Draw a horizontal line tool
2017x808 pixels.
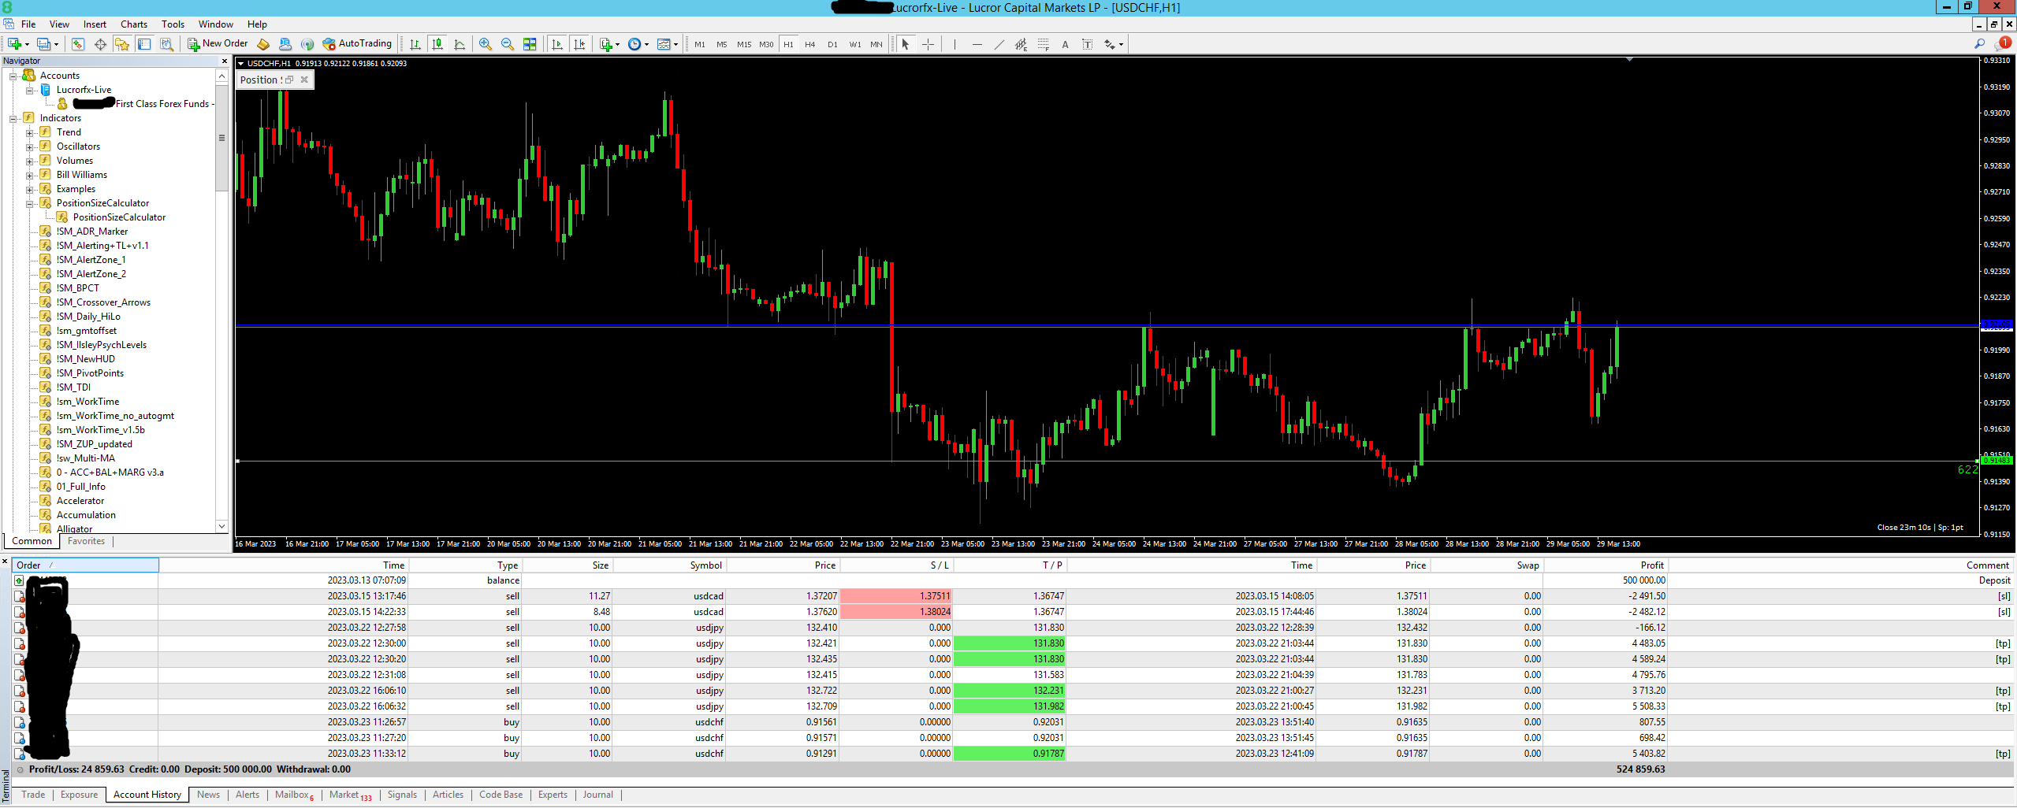point(977,44)
